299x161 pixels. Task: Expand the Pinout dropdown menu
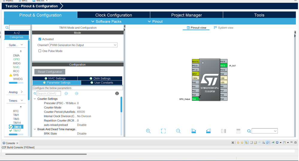click(x=155, y=22)
